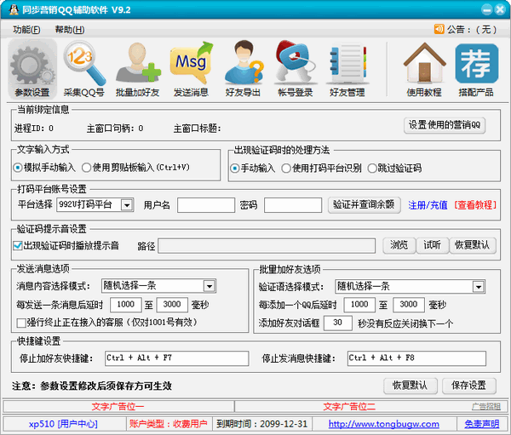511x435 pixels.
Task: Close the 同步营销QQ辅助软件 window
Action: (x=500, y=9)
